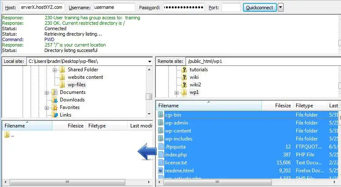
Task: Click the Downloads folder icon
Action: coord(54,100)
